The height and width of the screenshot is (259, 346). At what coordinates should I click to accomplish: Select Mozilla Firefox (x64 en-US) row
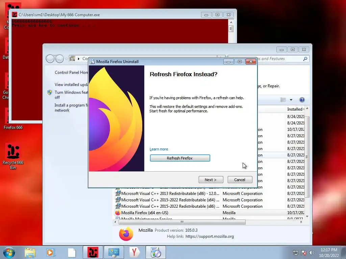[209, 213]
